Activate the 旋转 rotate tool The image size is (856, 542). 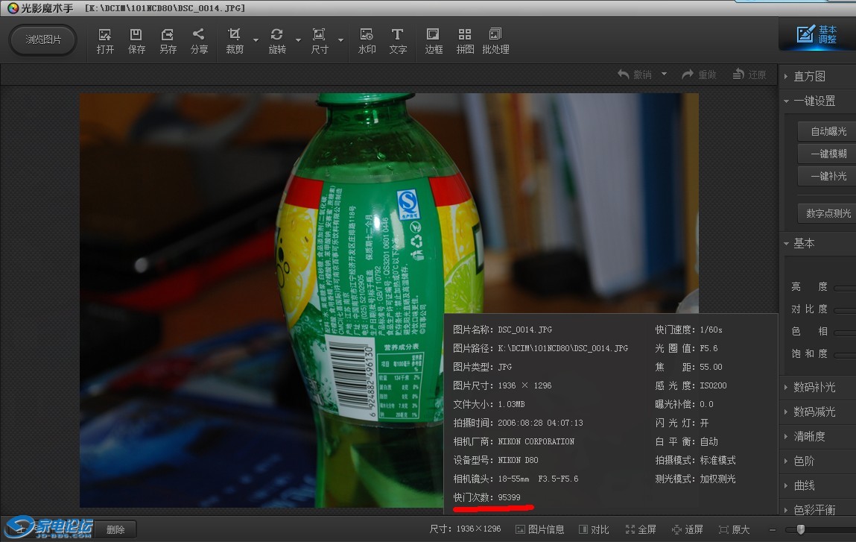pos(276,40)
